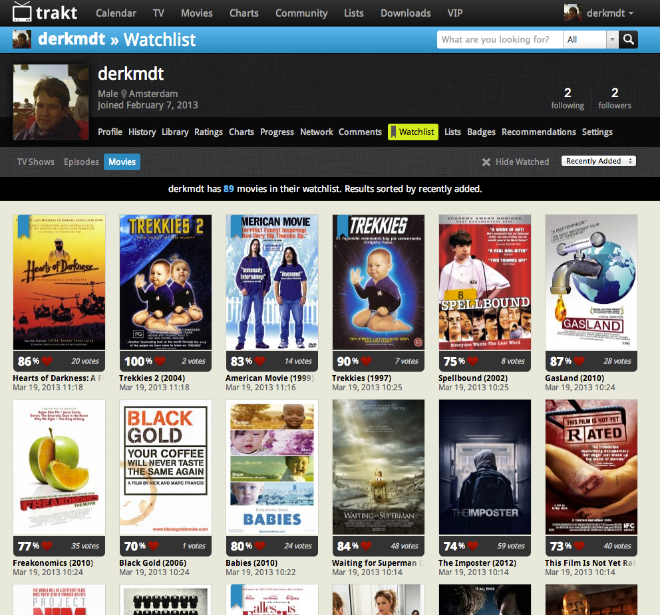
Task: Open the Freakonomics poster thumbnail
Action: (59, 467)
